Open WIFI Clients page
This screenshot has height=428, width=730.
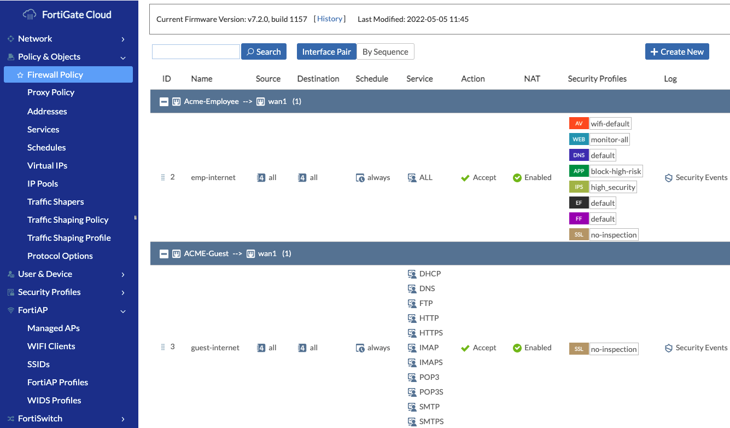[51, 346]
